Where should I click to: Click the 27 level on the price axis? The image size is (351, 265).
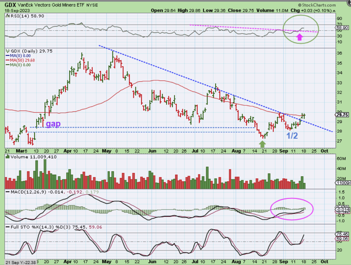pos(339,141)
